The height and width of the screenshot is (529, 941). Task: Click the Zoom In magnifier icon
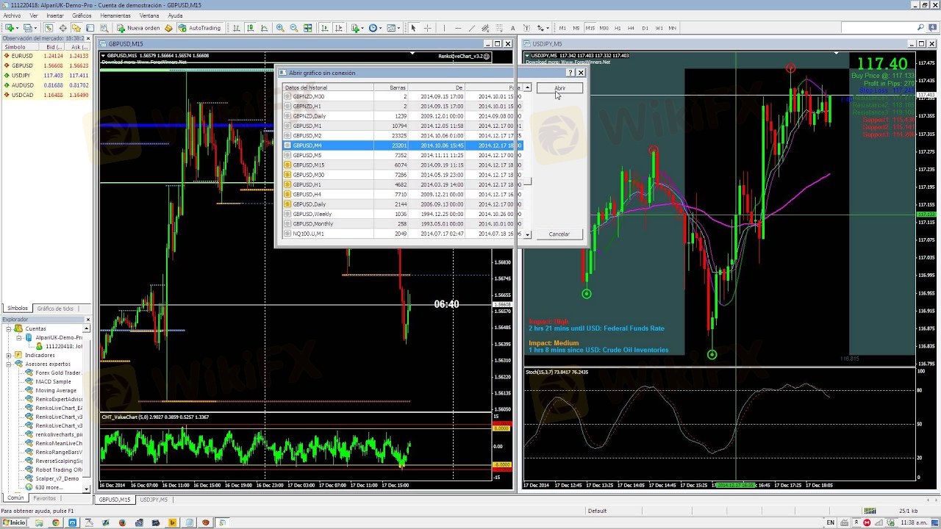pos(280,28)
